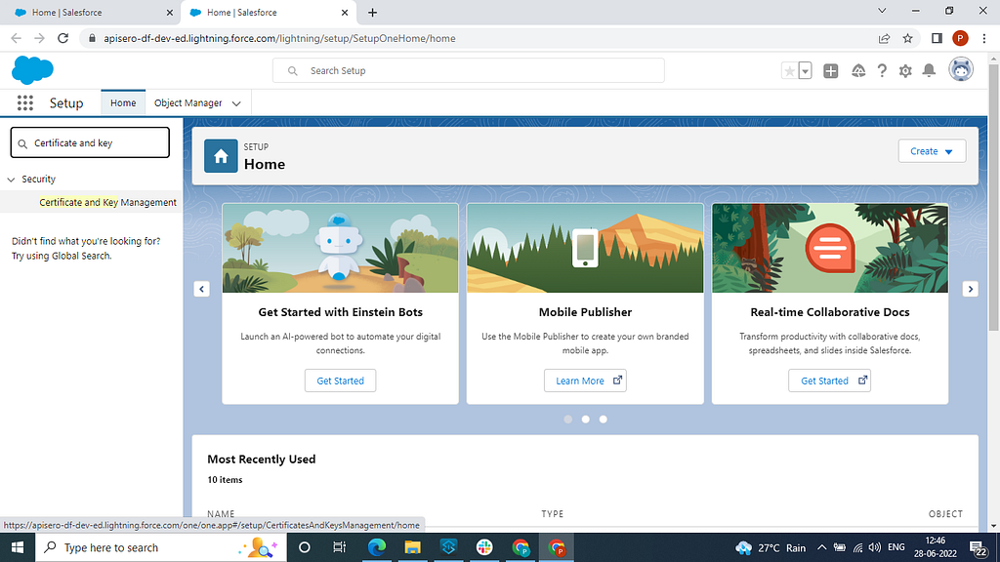
Task: Click the address bar URL
Action: 279,38
